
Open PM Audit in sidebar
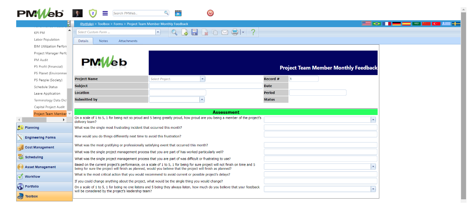point(41,60)
